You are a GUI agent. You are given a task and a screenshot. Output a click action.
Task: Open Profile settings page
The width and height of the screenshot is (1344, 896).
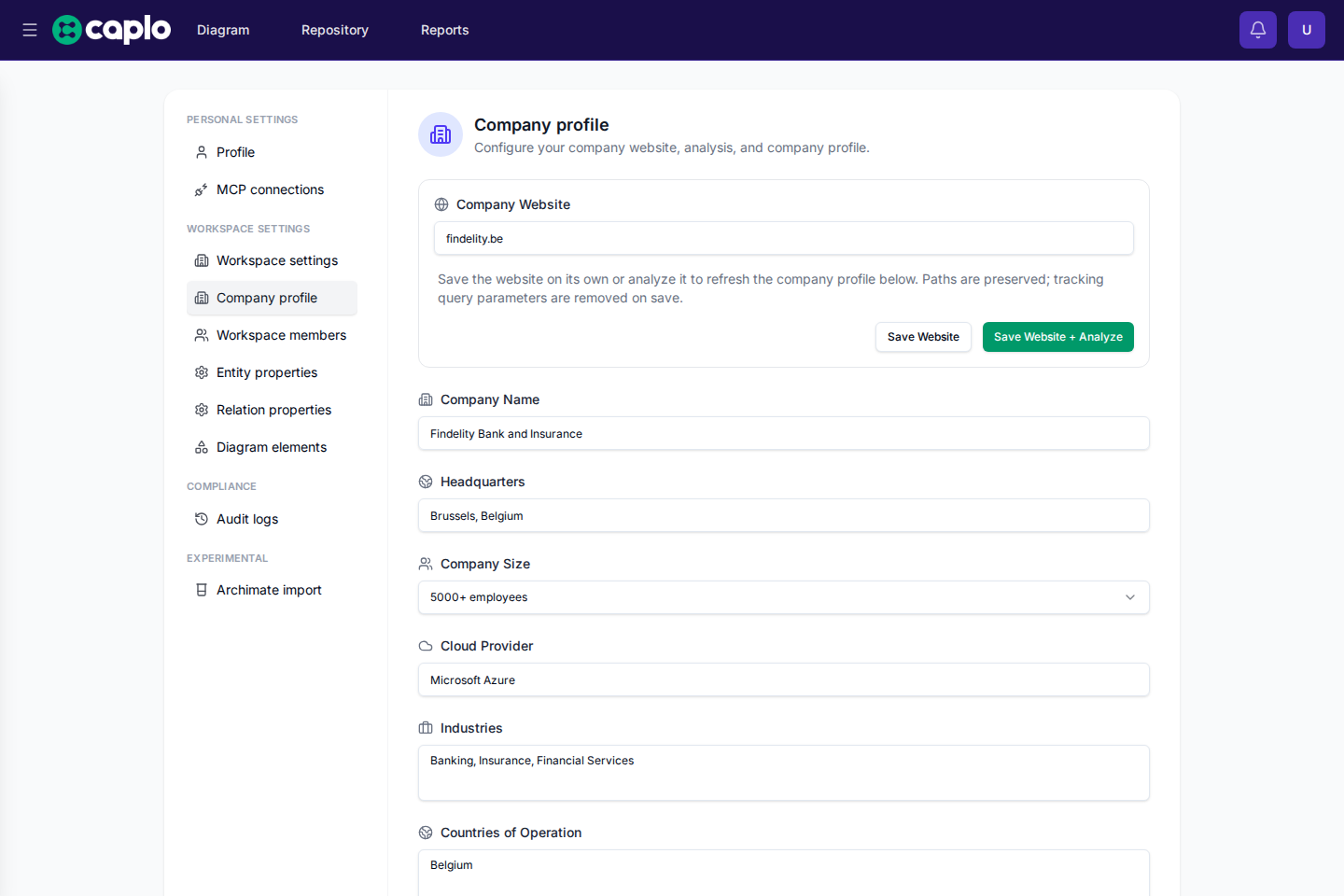point(272,152)
